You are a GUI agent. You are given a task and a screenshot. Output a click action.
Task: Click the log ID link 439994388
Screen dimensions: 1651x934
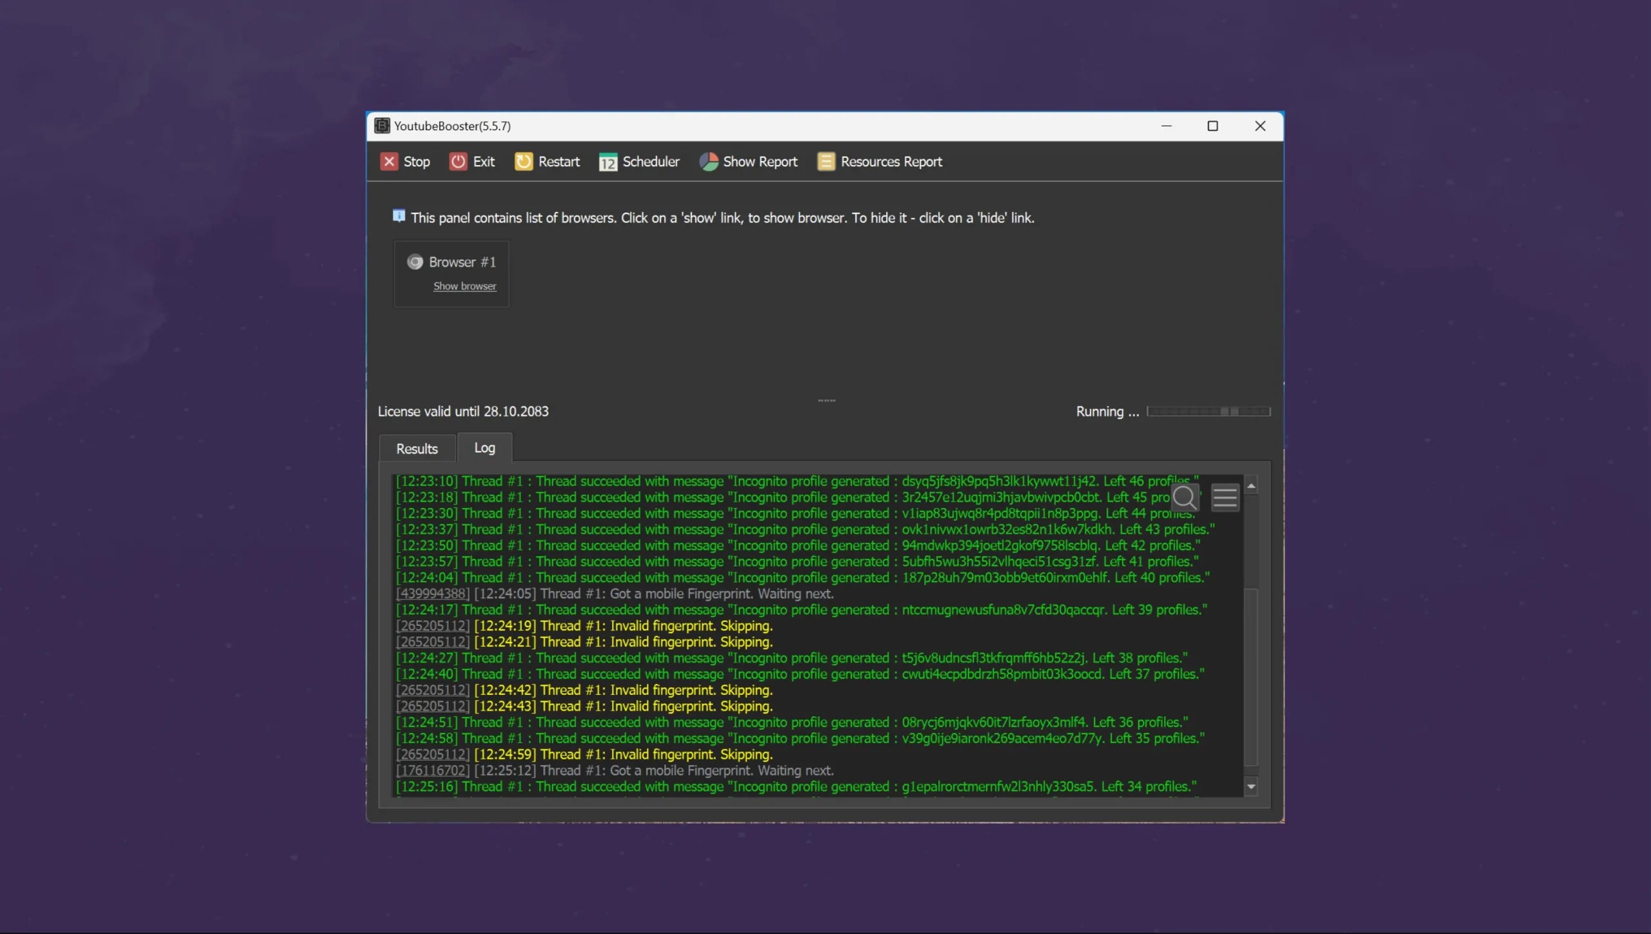click(433, 594)
